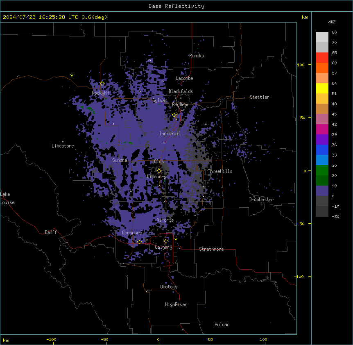Viewport: 353px width, 345px height.
Task: Click the yellow diamond marker above Calgary label
Action: click(x=166, y=241)
